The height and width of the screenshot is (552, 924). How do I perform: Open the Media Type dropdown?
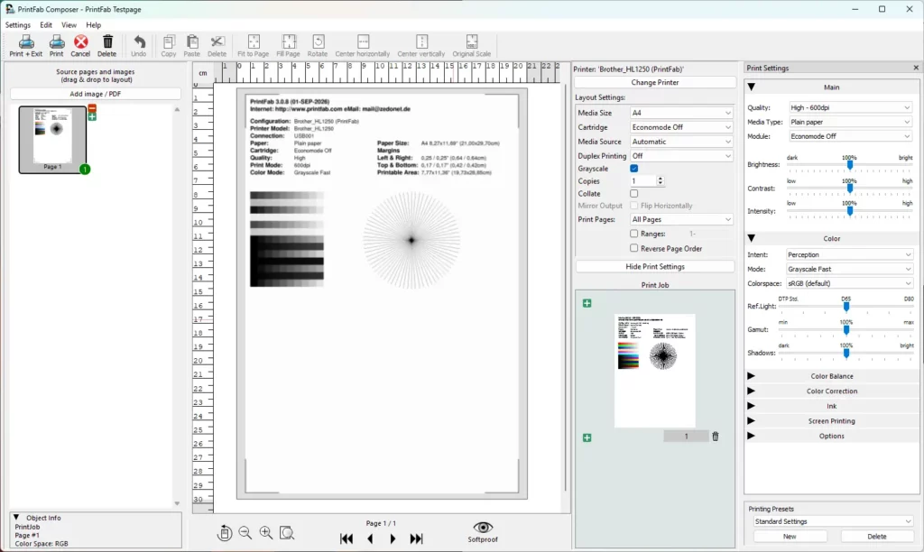(x=850, y=122)
